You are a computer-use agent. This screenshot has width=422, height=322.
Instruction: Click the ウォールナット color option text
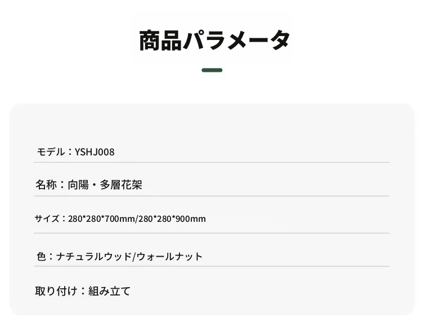click(169, 256)
